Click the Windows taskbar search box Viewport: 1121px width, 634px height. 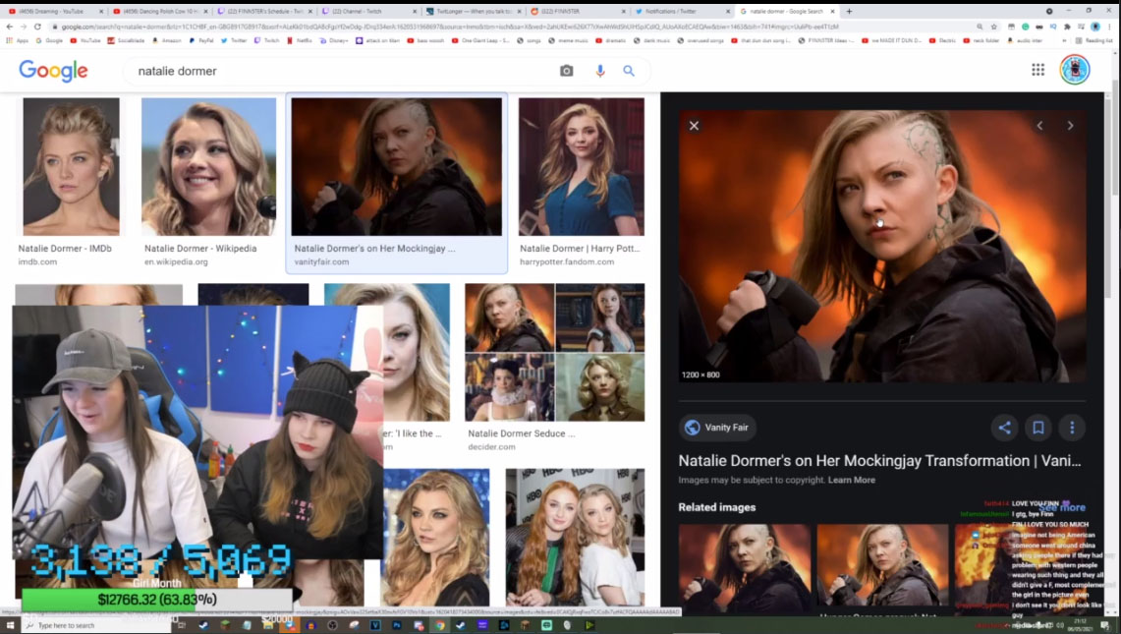point(97,625)
